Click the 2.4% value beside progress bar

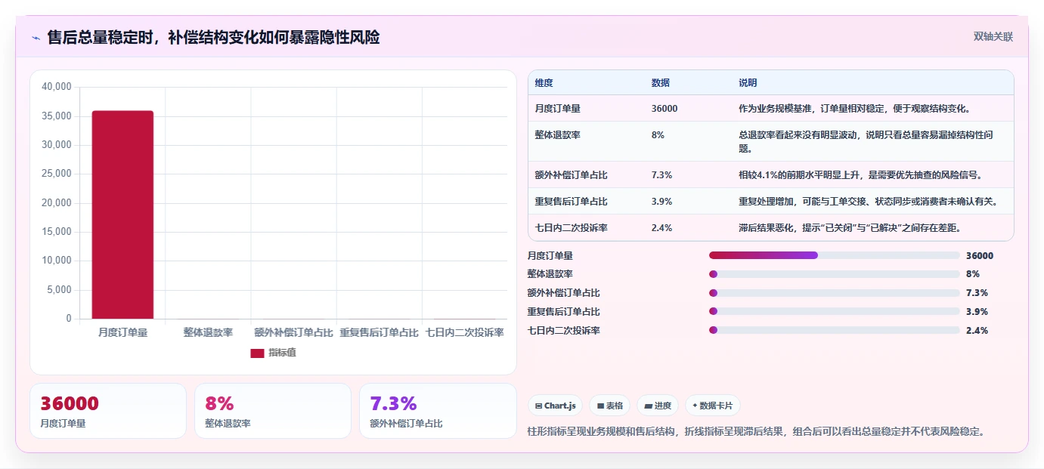tap(977, 330)
